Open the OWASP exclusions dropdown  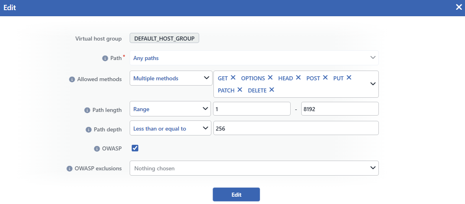254,168
